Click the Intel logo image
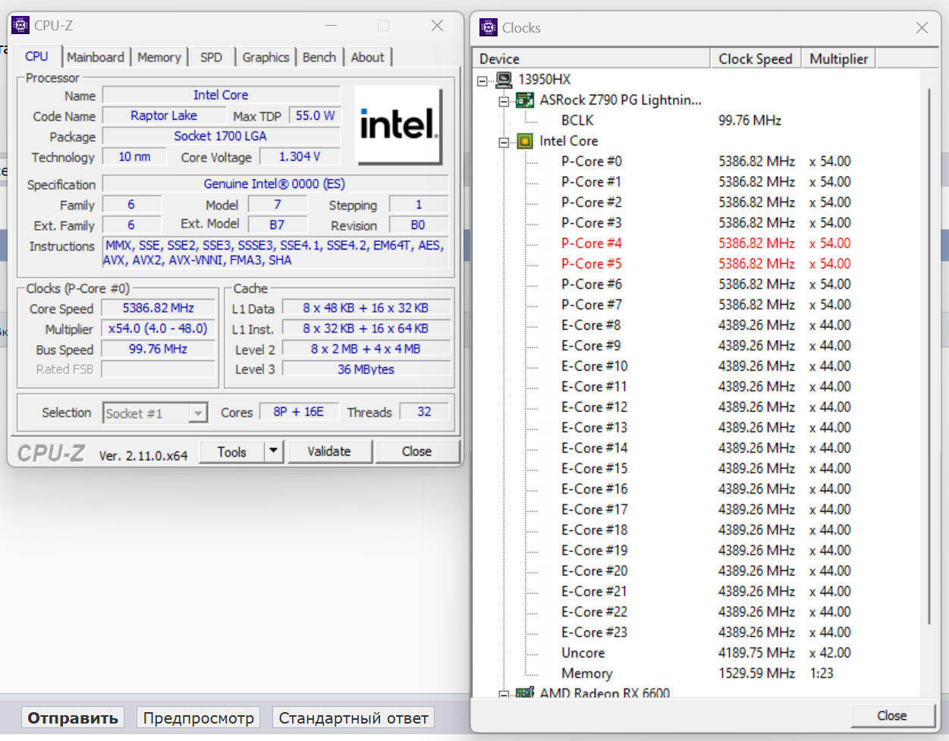The height and width of the screenshot is (741, 949). [x=398, y=125]
